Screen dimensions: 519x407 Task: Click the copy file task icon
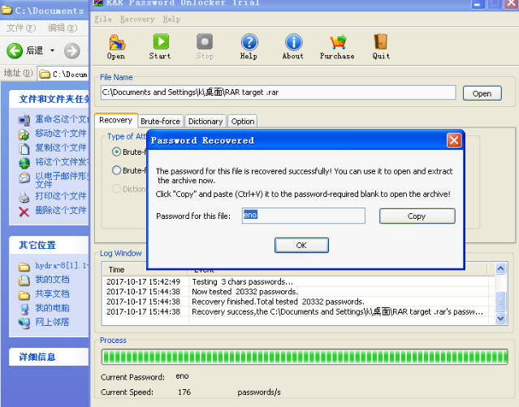tap(24, 148)
